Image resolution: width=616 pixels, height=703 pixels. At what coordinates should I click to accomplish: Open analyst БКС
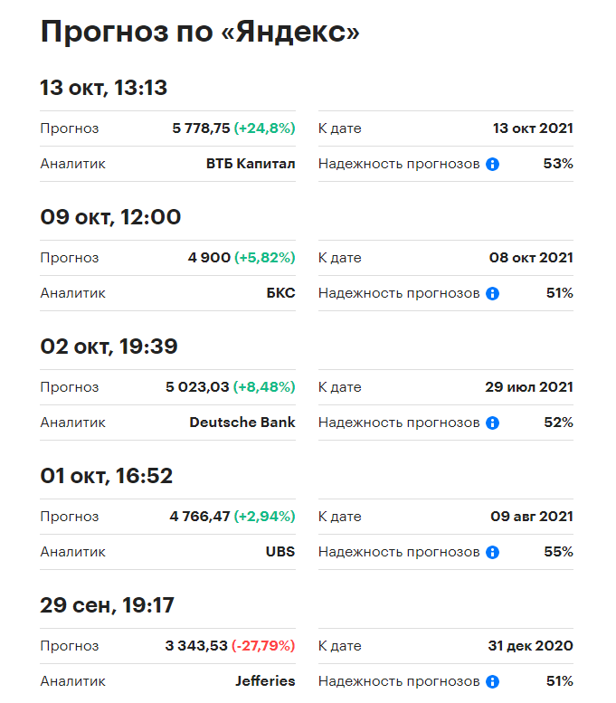tap(280, 293)
